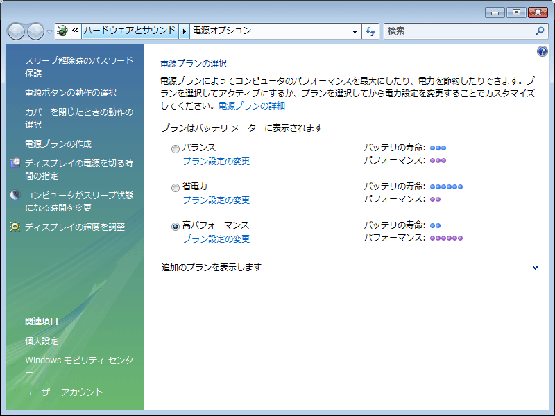Image resolution: width=555 pixels, height=416 pixels.
Task: Open Windows モビリティ センター
Action: pyautogui.click(x=79, y=367)
